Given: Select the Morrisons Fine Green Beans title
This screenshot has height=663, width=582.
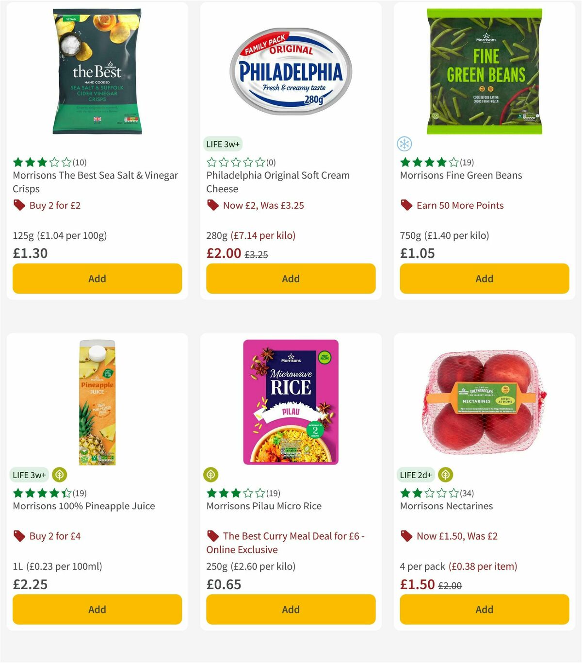Looking at the screenshot, I should (461, 175).
